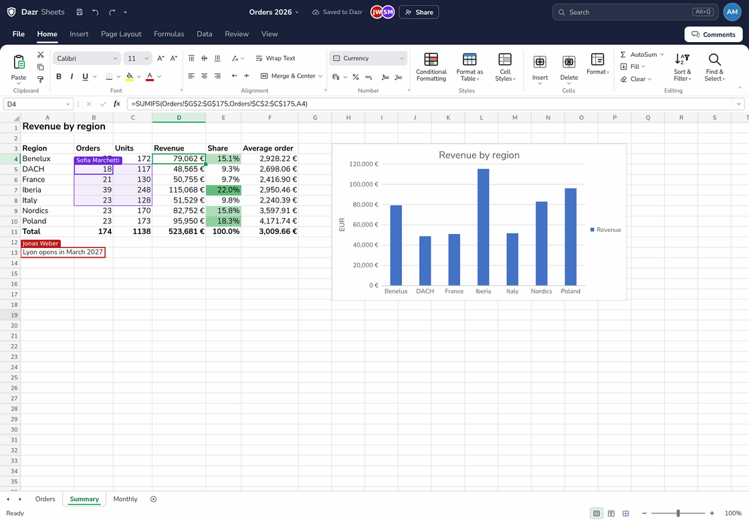
Task: Expand the AutoSum options arrow
Action: [662, 54]
